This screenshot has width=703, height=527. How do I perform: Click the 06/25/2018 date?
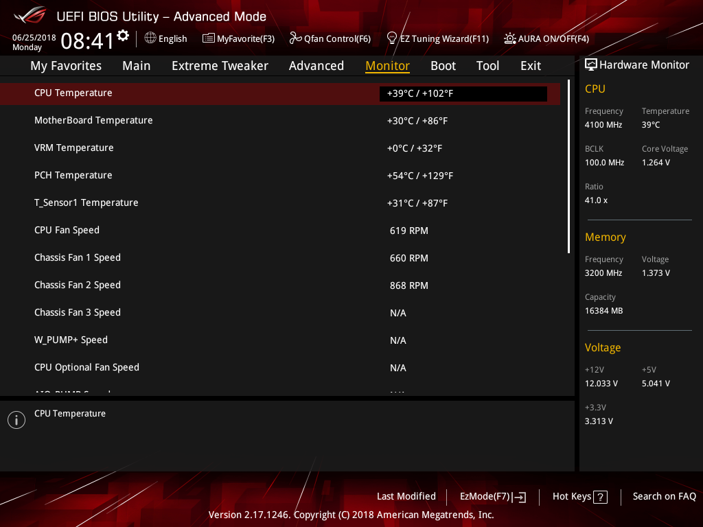pyautogui.click(x=34, y=38)
